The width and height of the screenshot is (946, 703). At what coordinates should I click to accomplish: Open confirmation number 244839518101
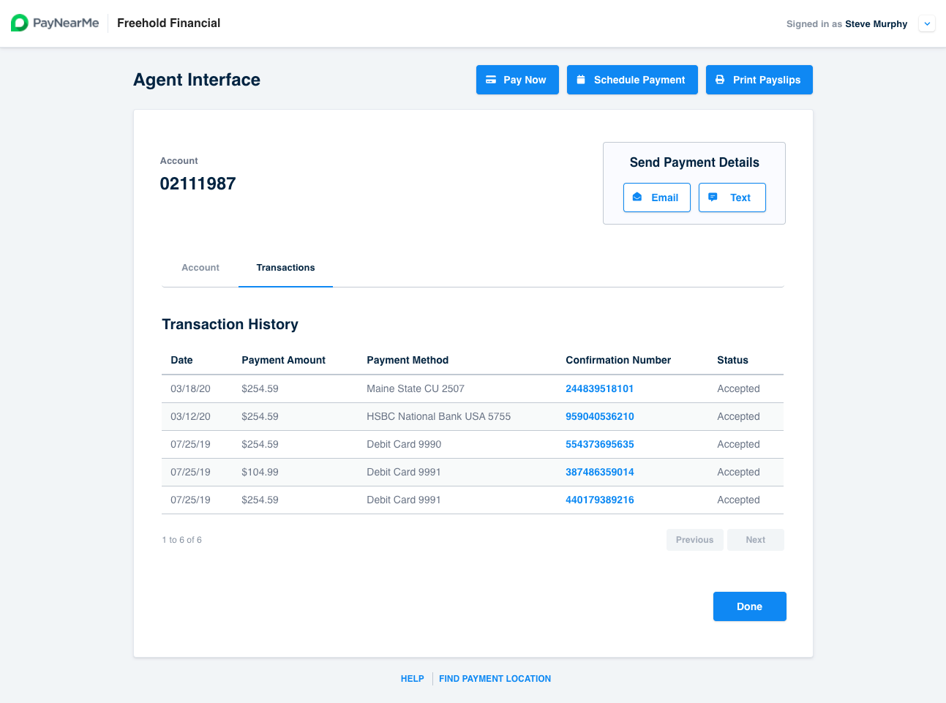click(x=600, y=388)
